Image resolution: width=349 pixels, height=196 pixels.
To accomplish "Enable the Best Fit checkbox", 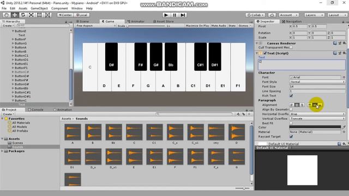I will (x=291, y=123).
